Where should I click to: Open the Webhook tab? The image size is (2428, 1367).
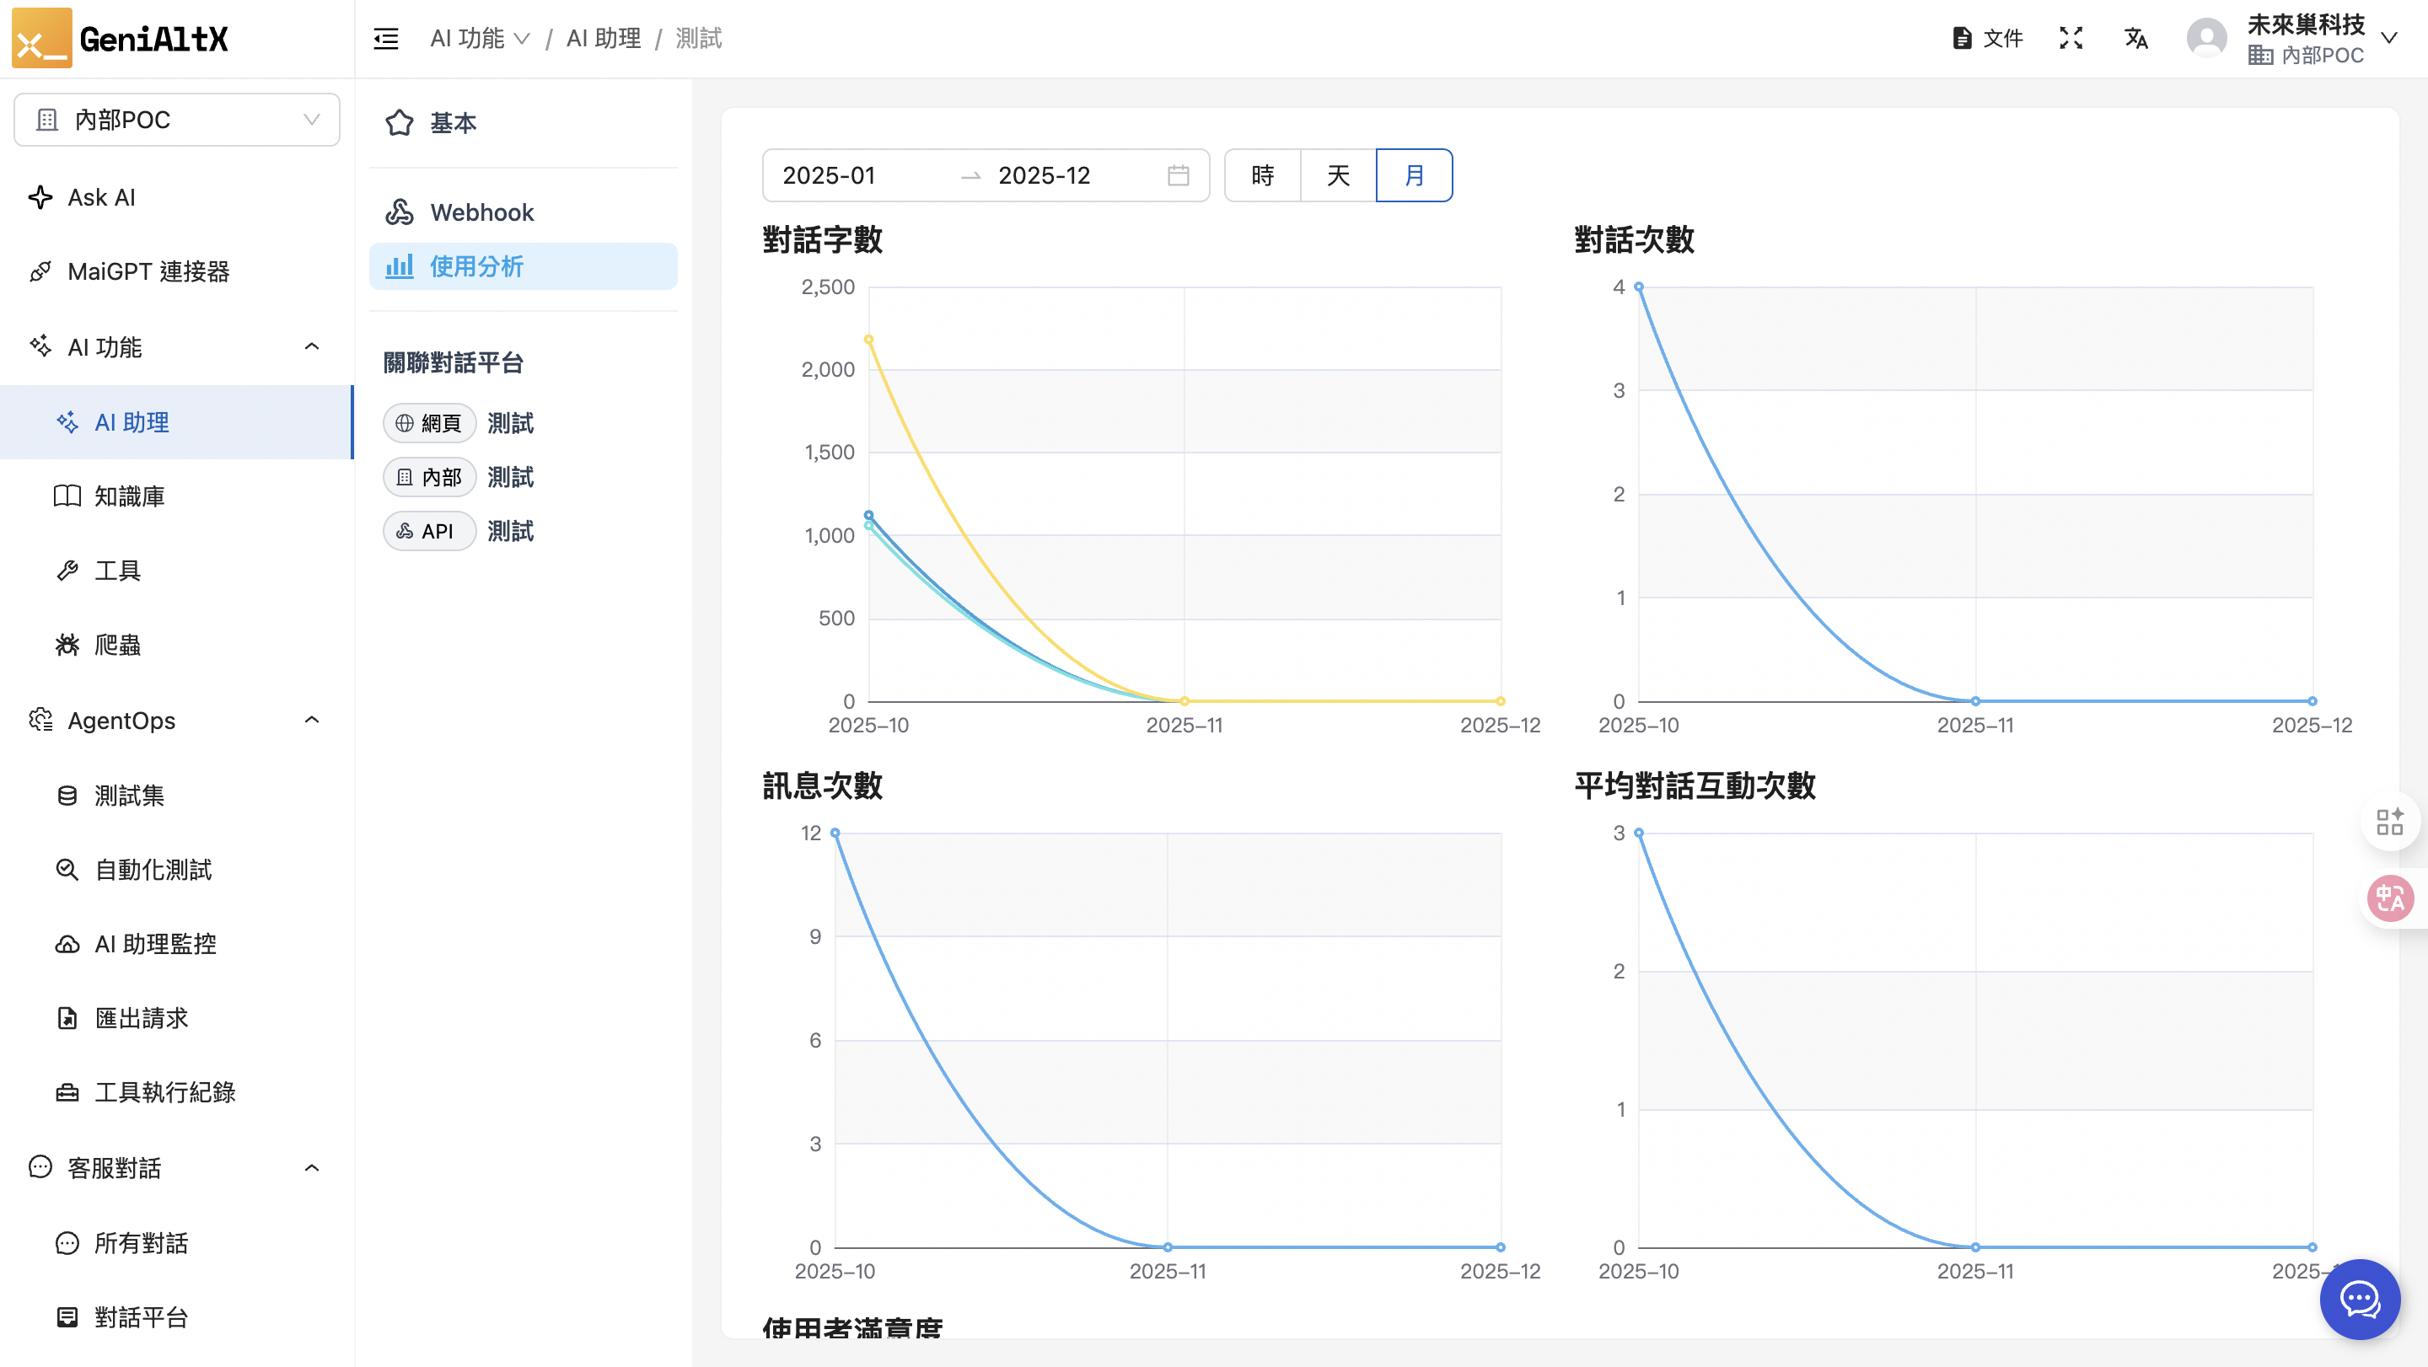tap(481, 212)
